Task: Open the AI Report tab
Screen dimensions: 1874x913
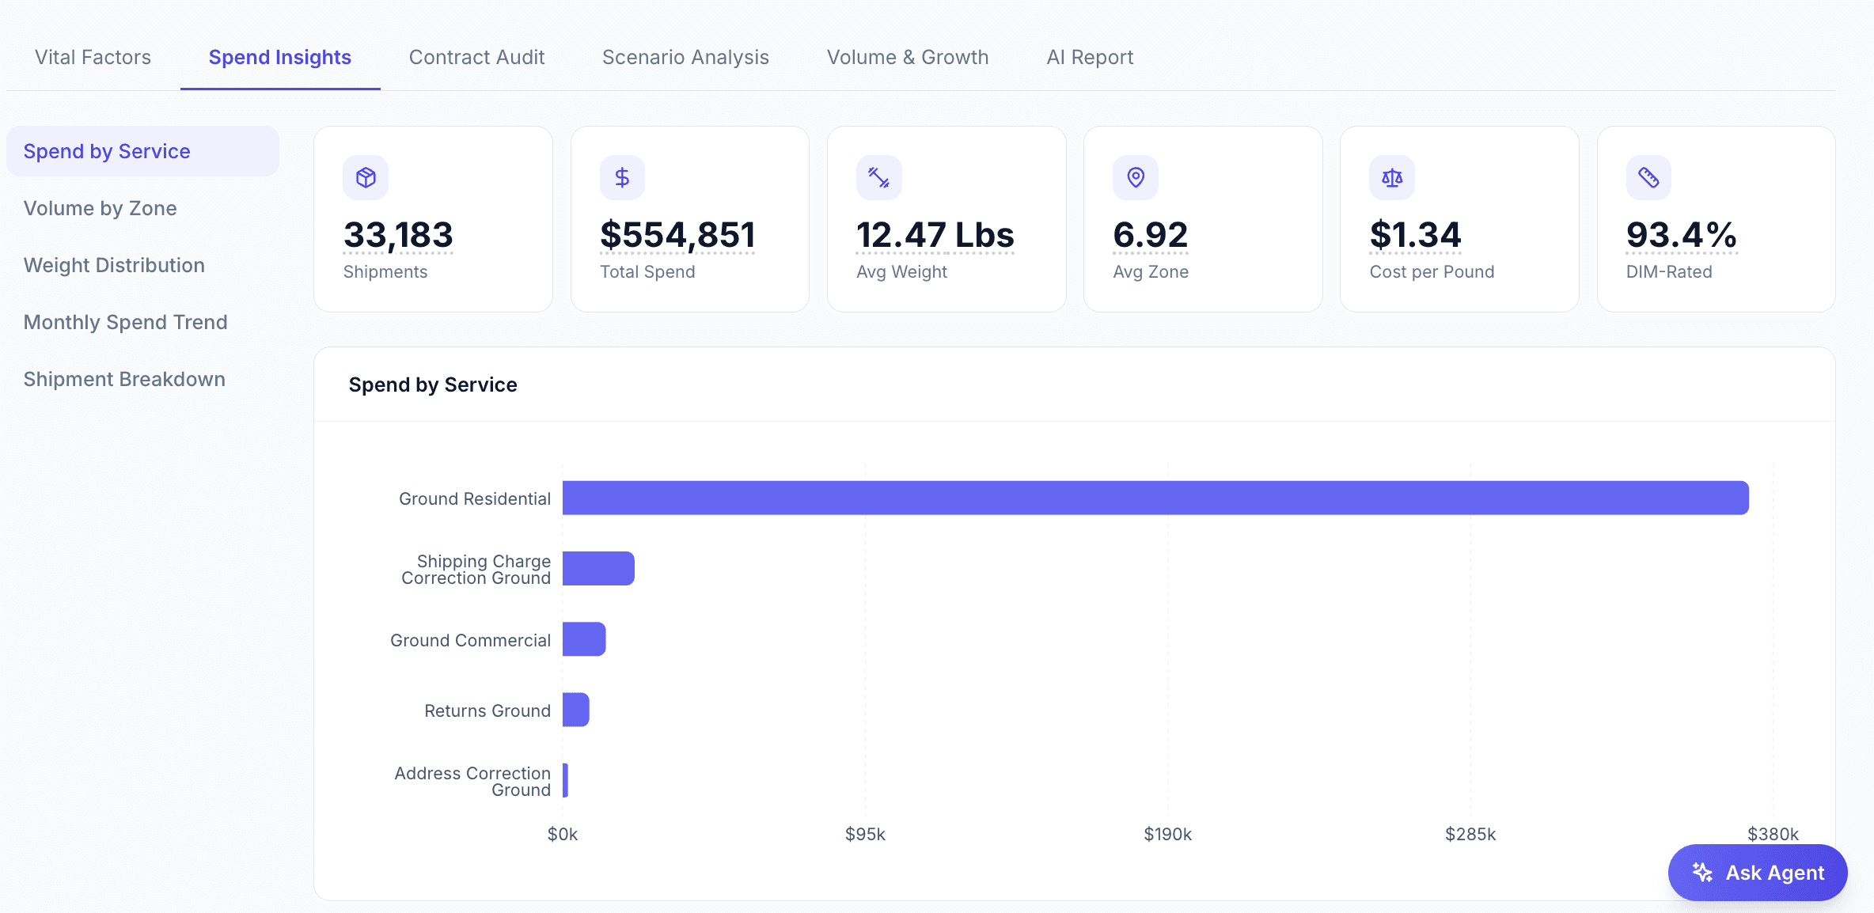Action: (x=1090, y=57)
